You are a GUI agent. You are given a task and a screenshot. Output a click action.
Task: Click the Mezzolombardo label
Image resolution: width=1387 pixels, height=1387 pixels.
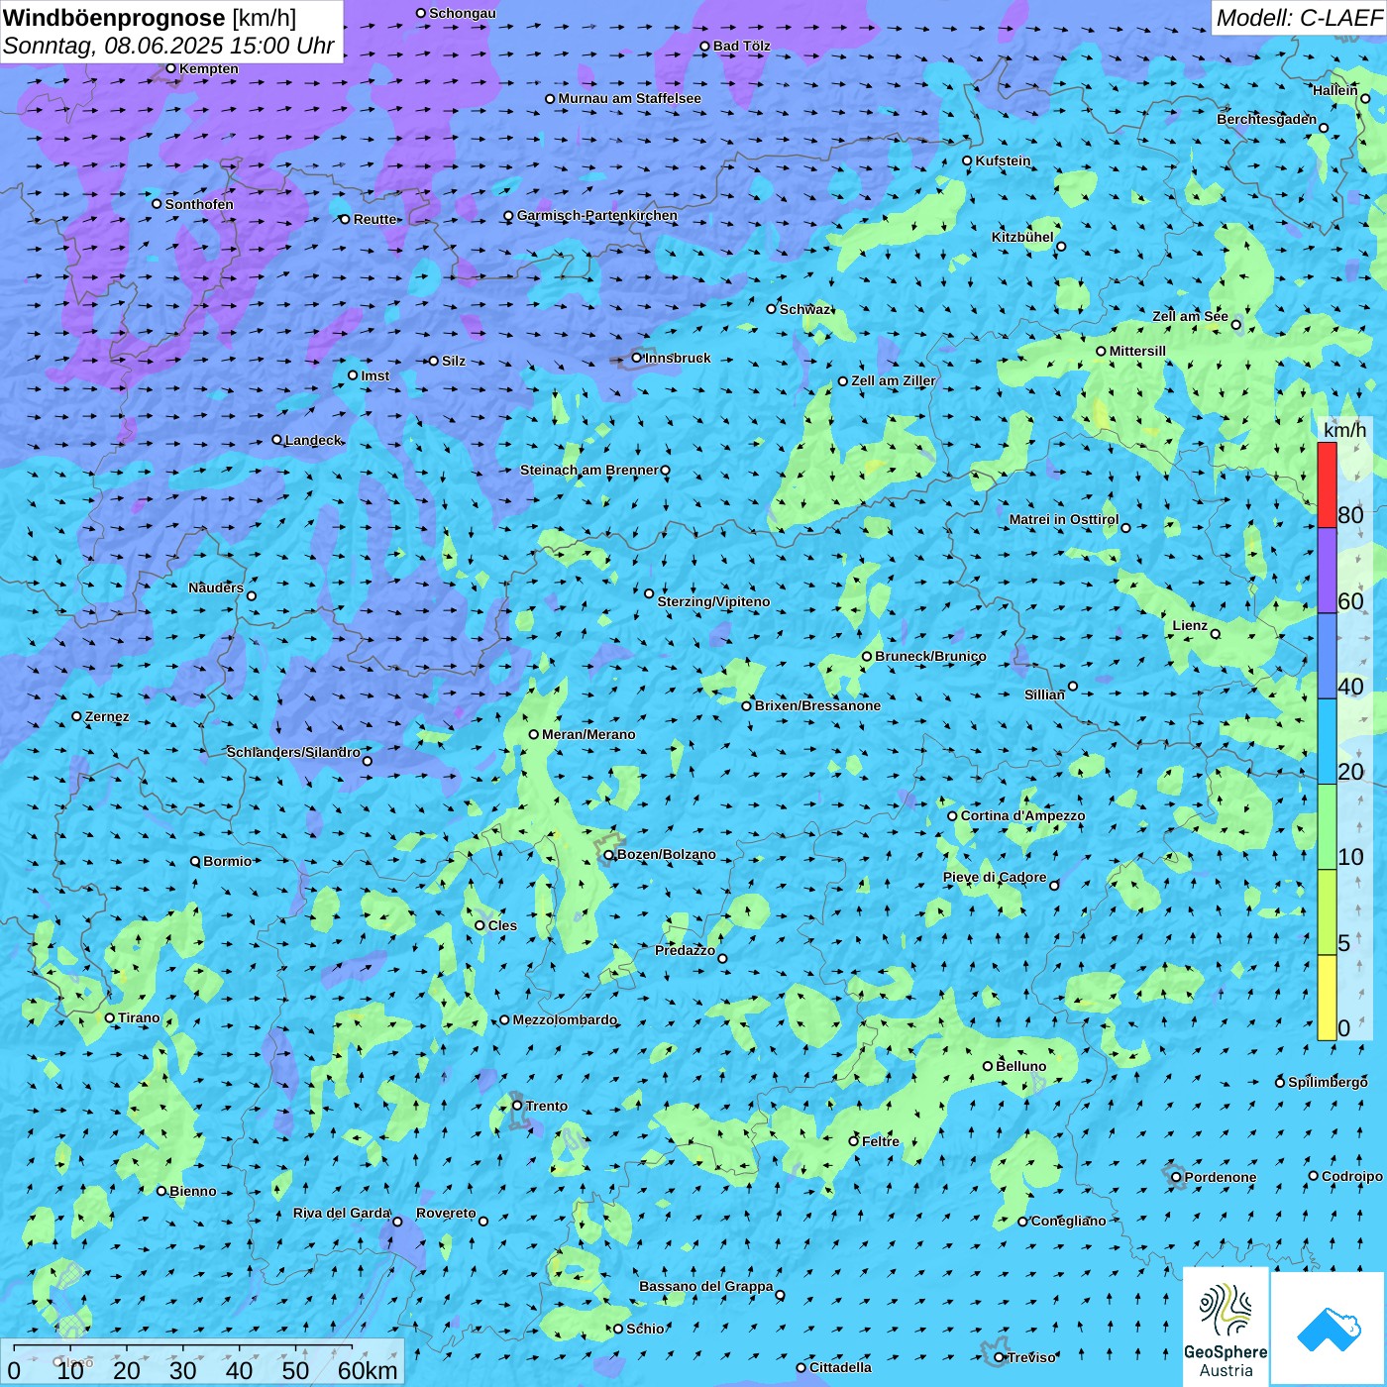coord(565,1019)
